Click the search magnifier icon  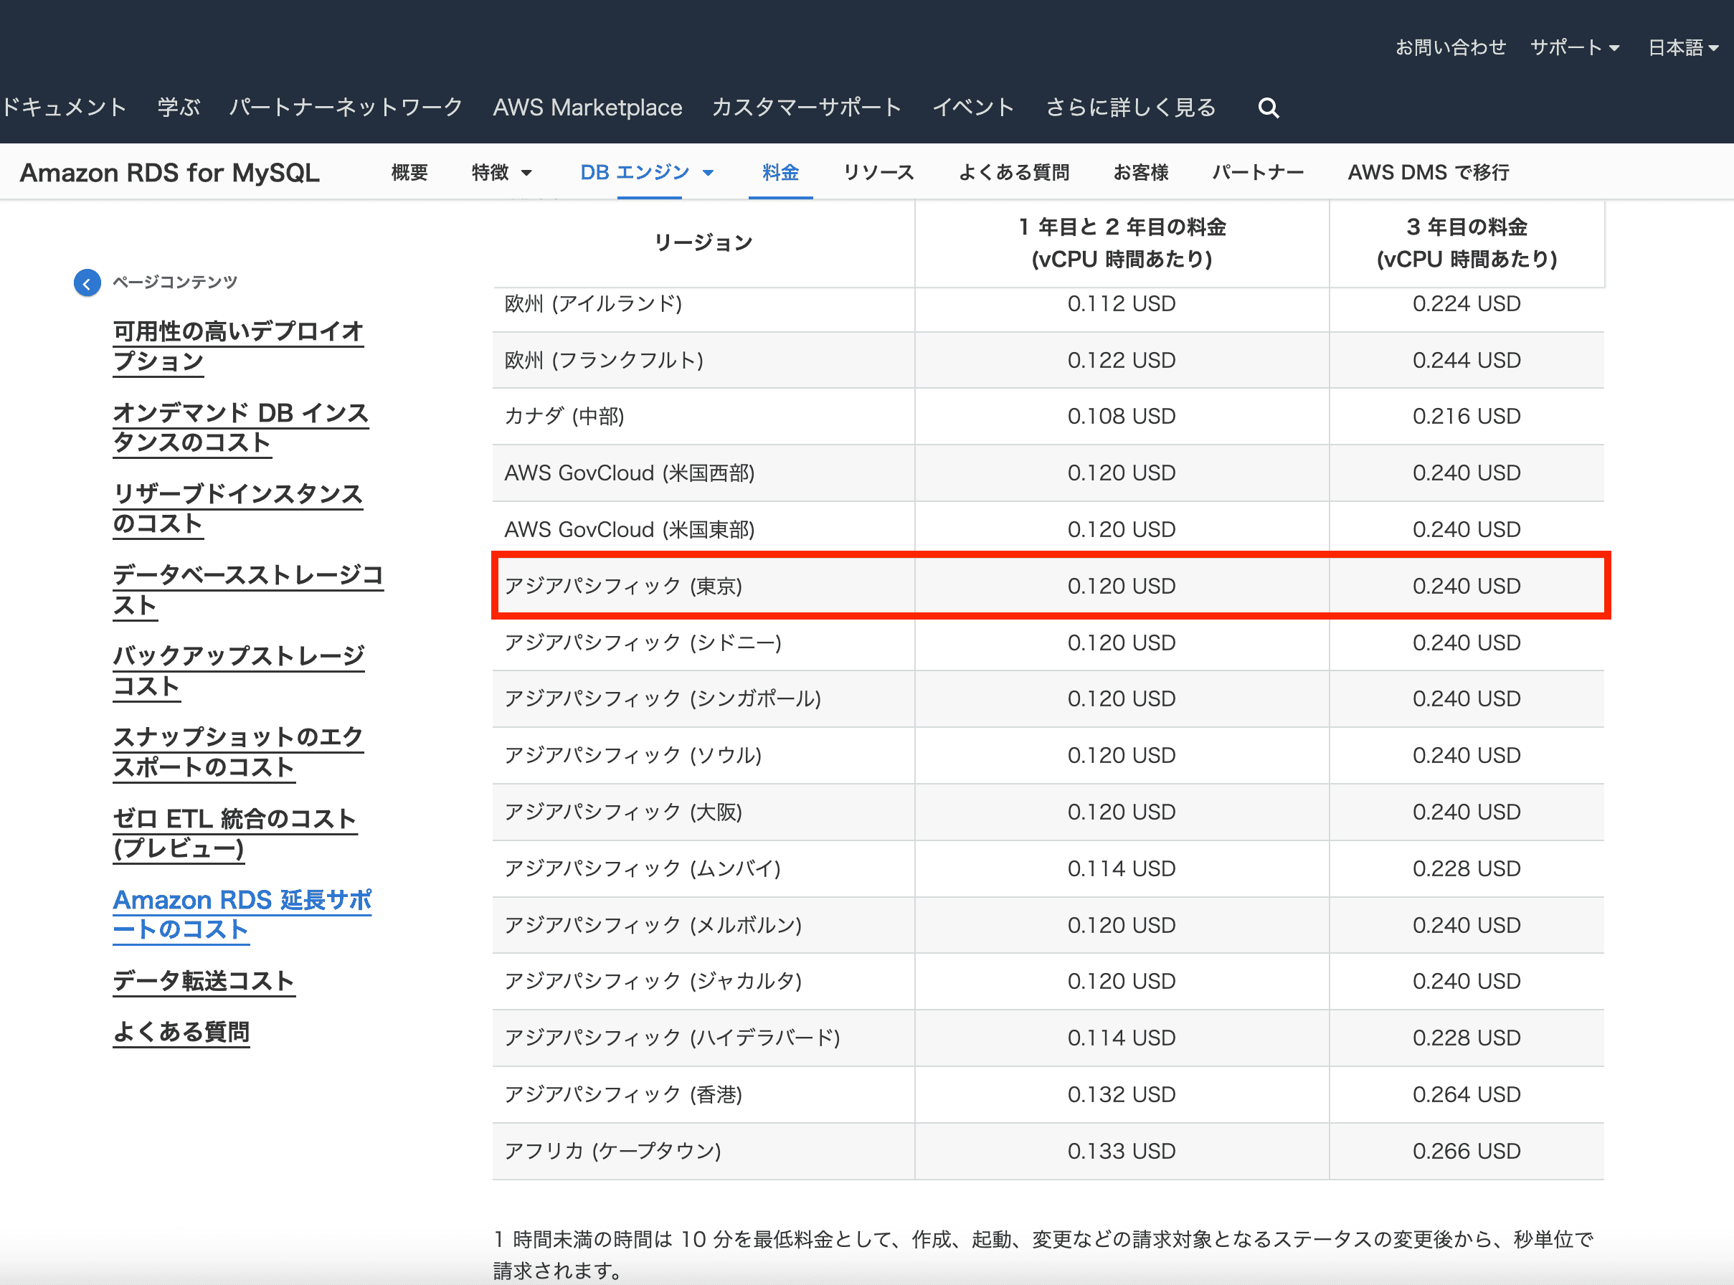[x=1268, y=108]
